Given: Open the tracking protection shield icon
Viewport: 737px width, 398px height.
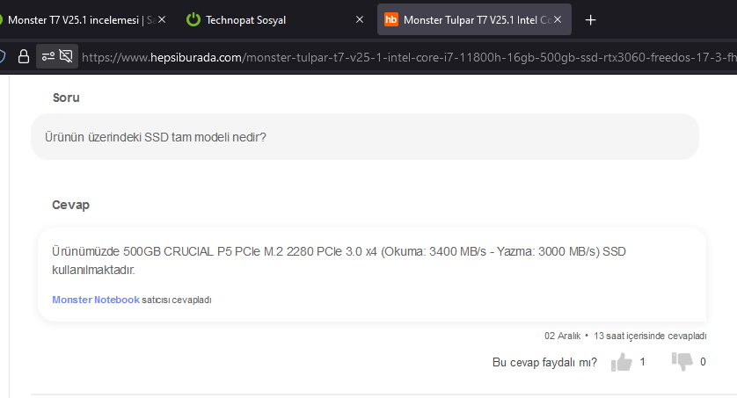Looking at the screenshot, I should coord(3,57).
